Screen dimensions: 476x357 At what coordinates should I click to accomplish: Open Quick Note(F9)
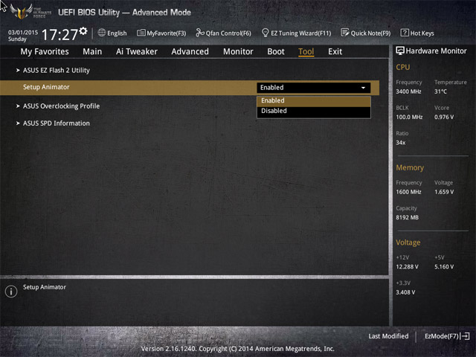click(370, 33)
